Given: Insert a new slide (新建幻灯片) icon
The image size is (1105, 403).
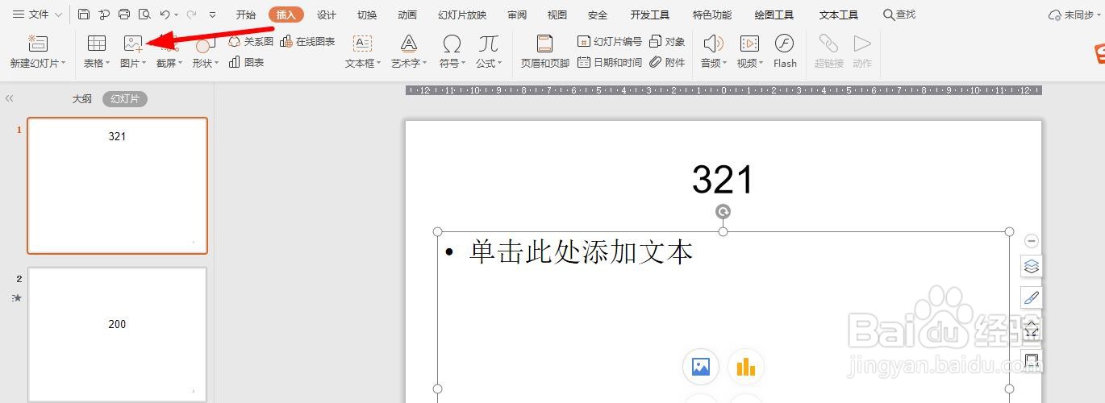Looking at the screenshot, I should point(37,44).
